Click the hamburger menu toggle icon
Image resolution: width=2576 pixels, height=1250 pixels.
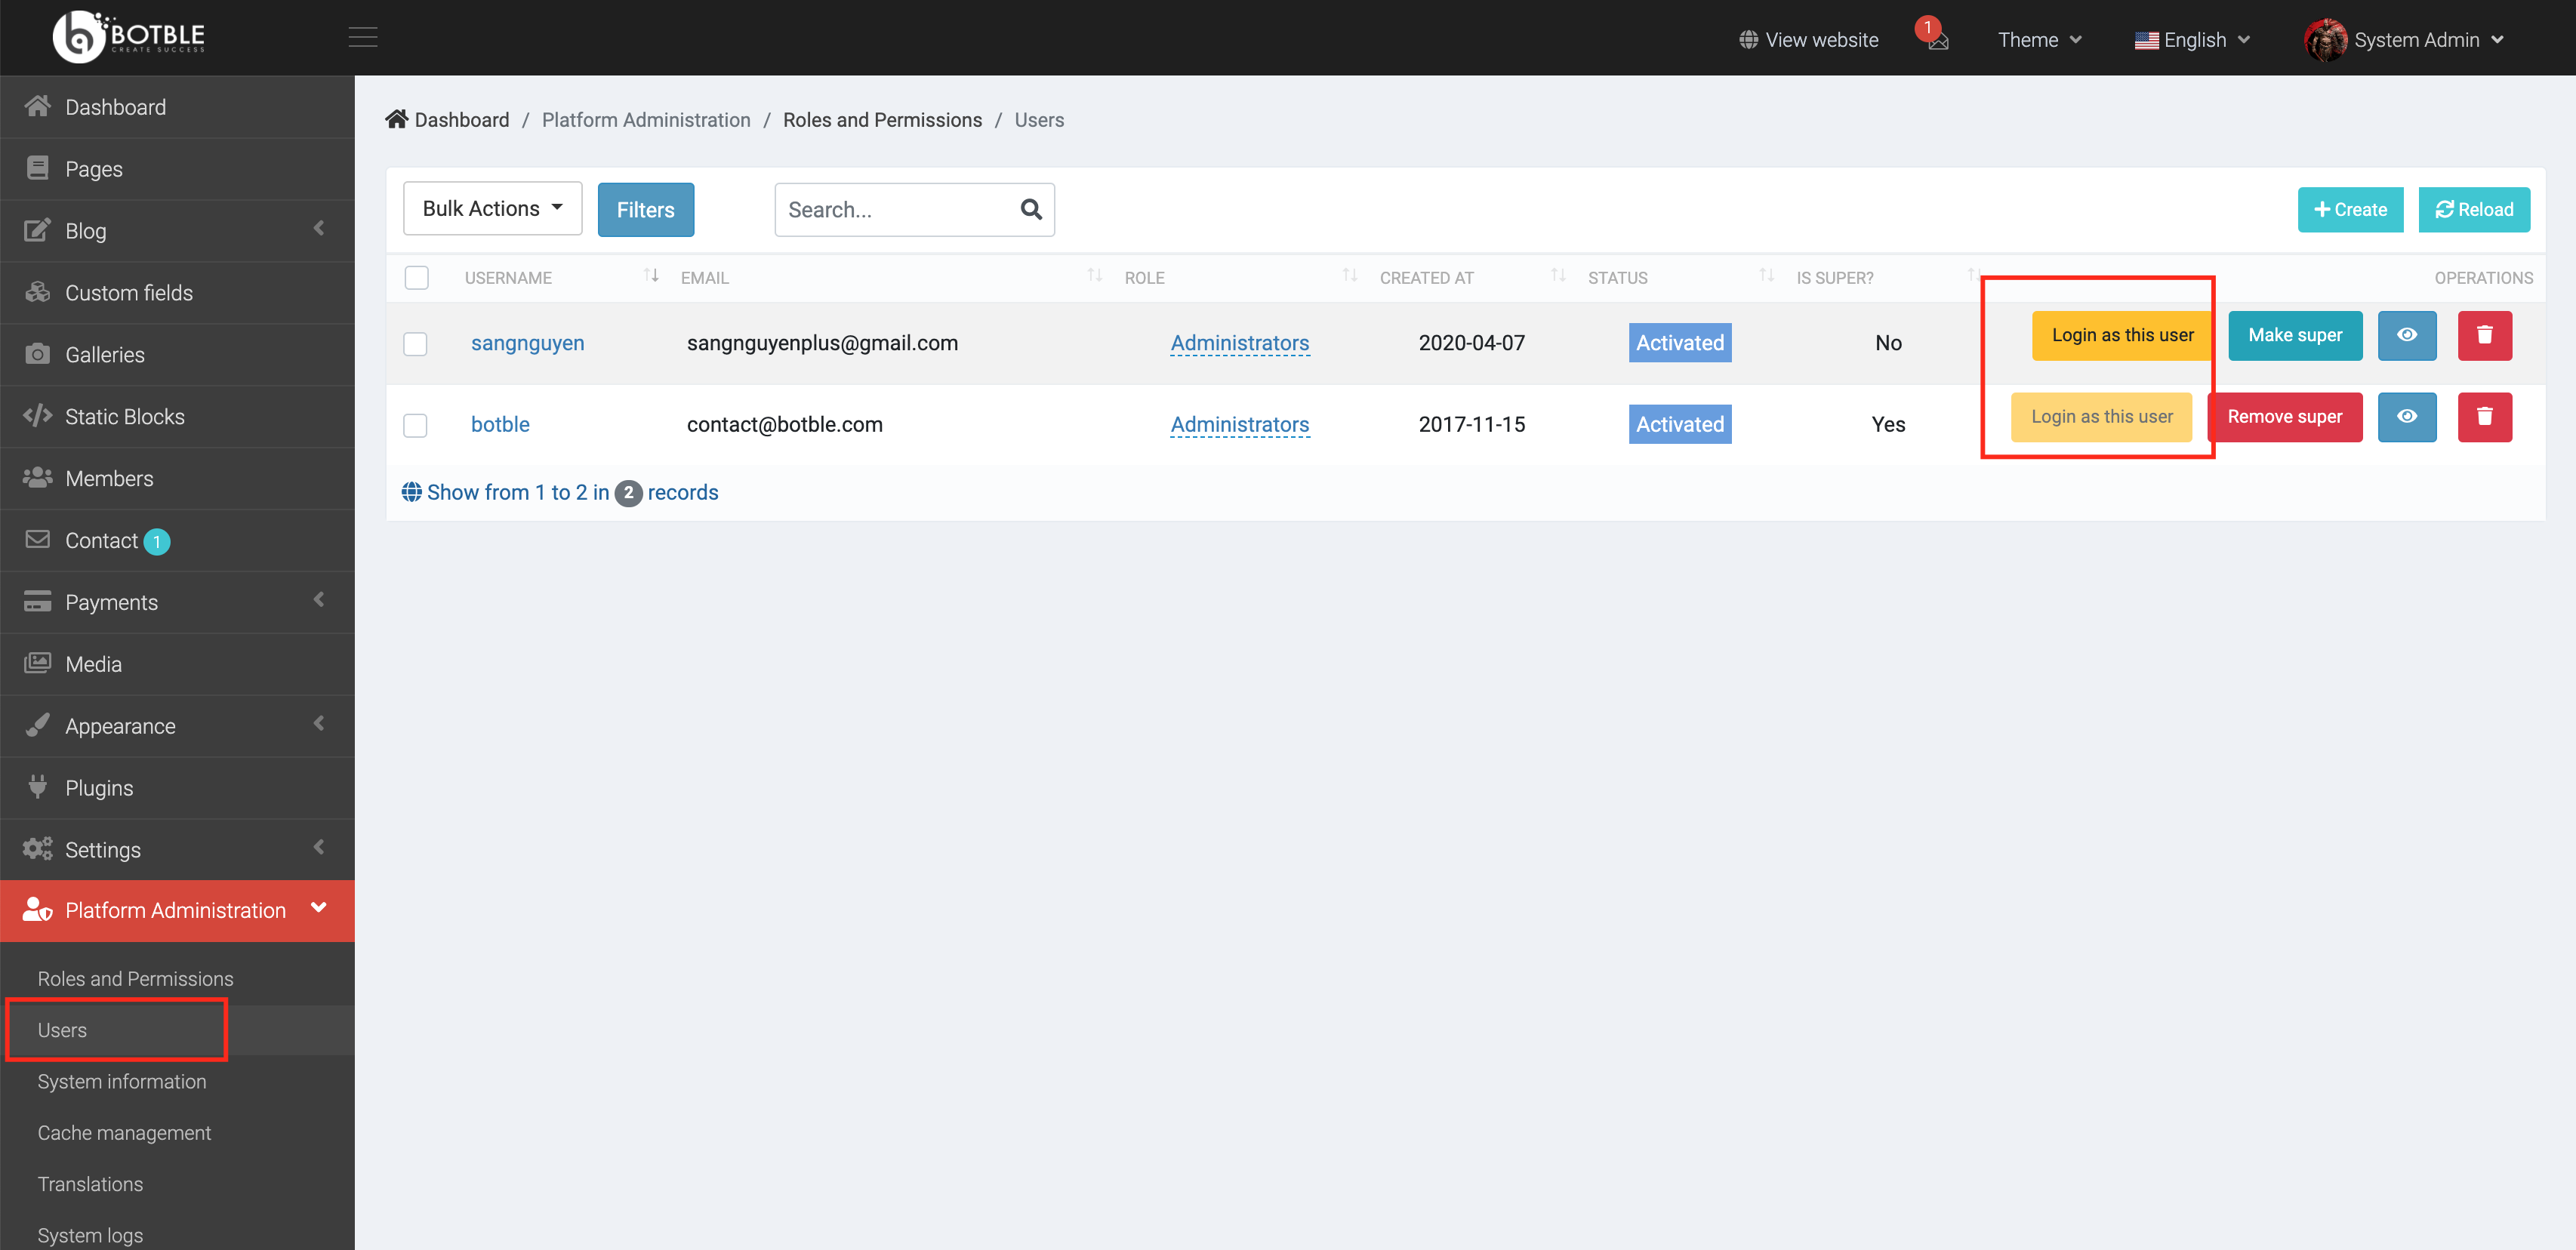click(x=363, y=38)
